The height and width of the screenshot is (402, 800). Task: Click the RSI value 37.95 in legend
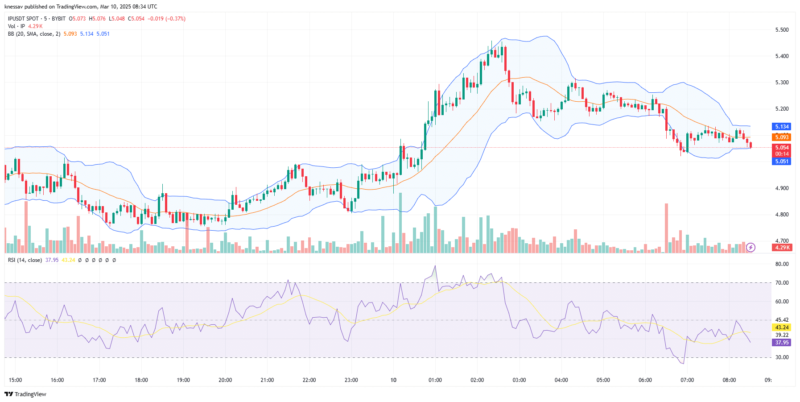point(52,260)
